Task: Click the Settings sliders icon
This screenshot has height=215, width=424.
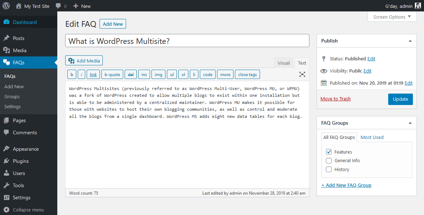Action: [x=6, y=197]
